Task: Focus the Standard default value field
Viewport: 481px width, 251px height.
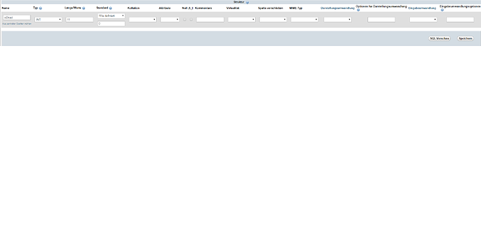Action: [x=111, y=24]
